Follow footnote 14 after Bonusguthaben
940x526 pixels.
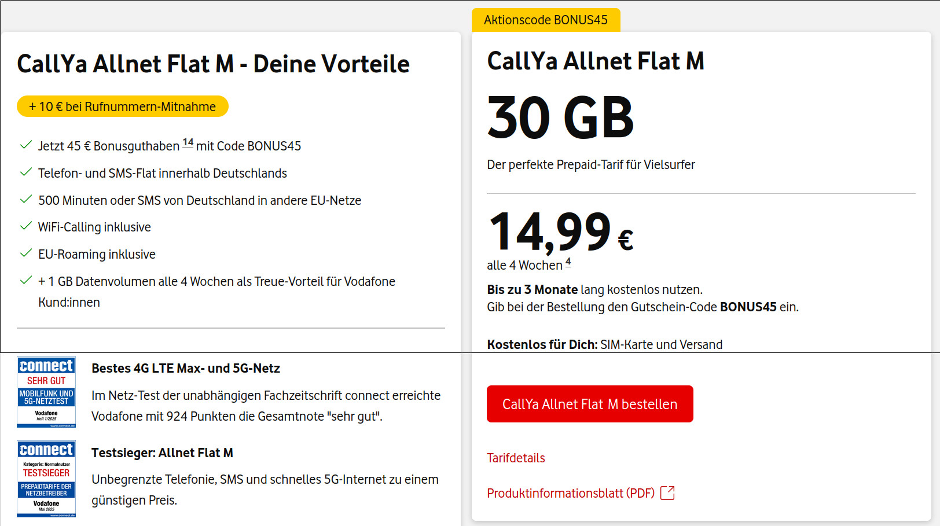click(188, 142)
